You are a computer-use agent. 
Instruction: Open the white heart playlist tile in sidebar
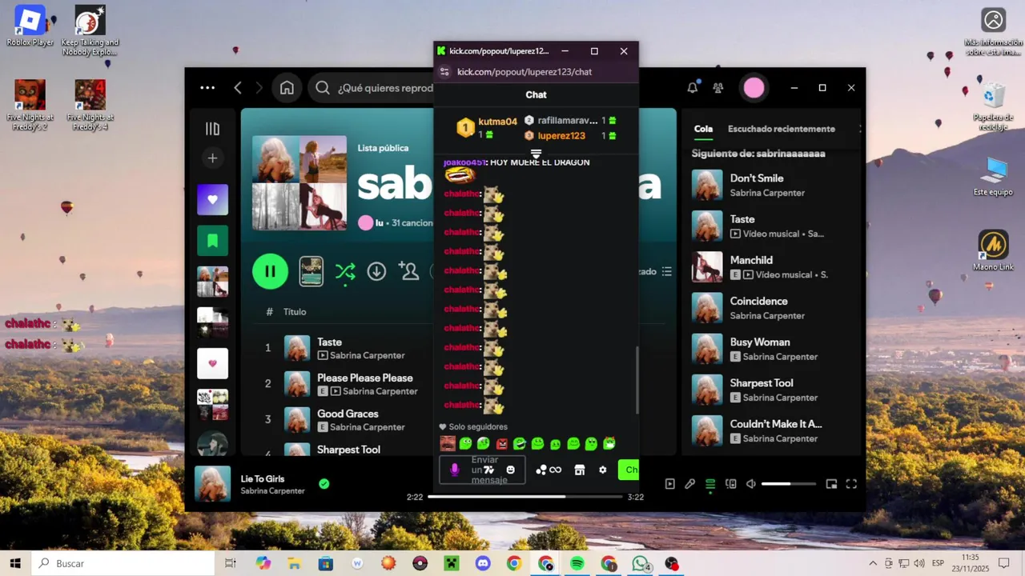point(212,363)
